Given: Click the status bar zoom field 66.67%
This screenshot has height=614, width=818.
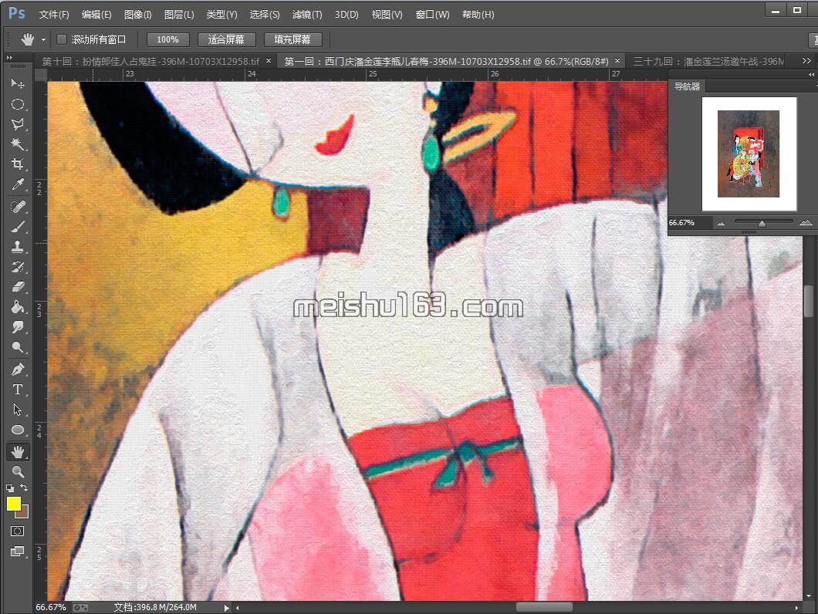Looking at the screenshot, I should (51, 608).
